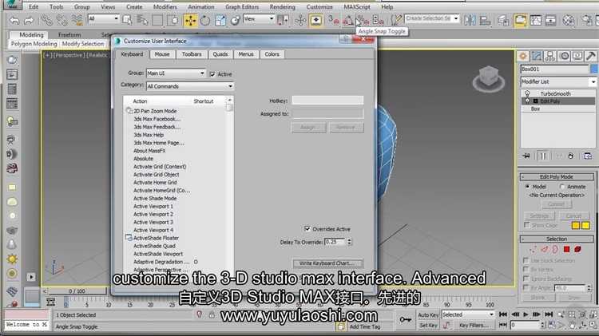
Task: Open the Material Editor icon
Action: point(569,20)
